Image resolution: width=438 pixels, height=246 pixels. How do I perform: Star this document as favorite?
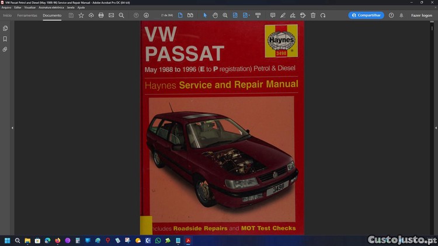[81, 15]
